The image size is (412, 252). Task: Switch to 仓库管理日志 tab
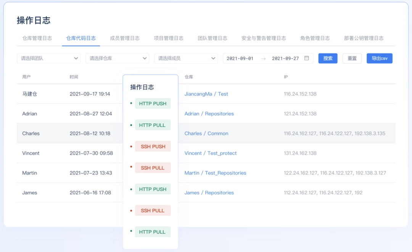pos(37,38)
